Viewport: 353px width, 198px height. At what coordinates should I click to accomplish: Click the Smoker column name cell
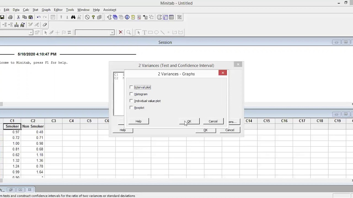(12, 126)
